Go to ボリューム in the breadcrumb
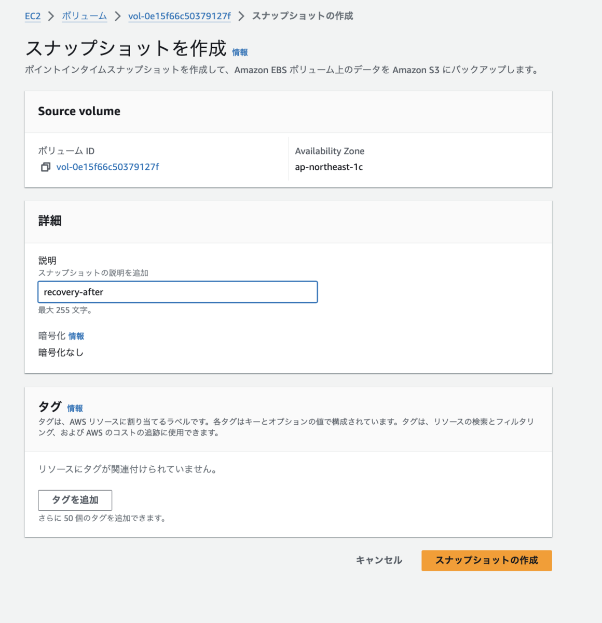 point(84,16)
